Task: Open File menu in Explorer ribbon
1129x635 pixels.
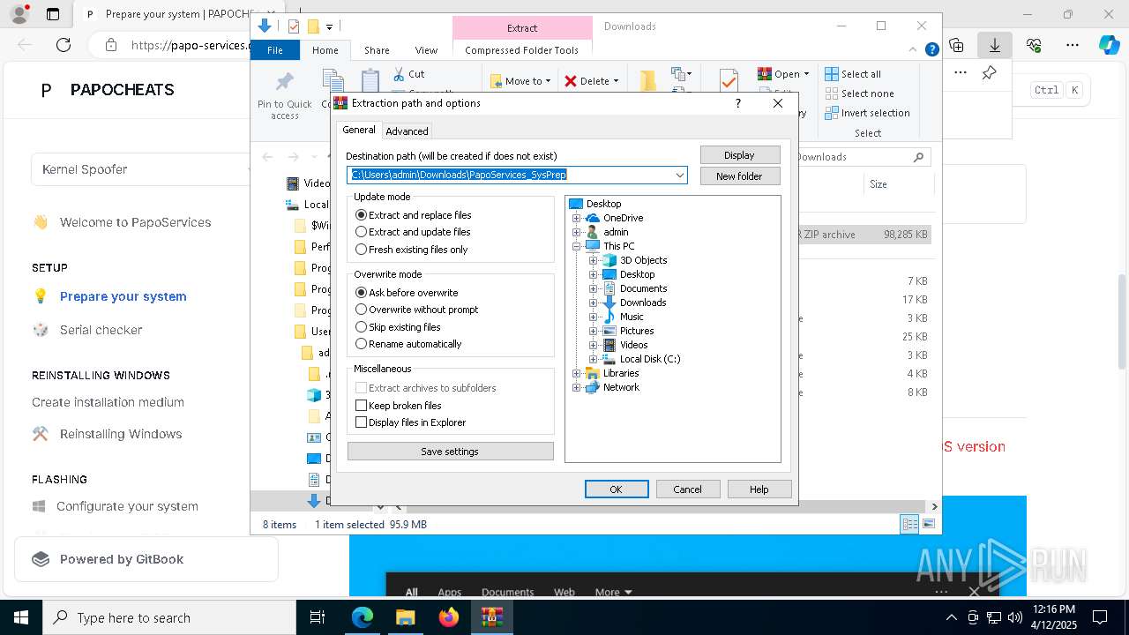Action: (275, 50)
